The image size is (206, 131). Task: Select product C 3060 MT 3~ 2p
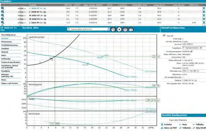38,23
